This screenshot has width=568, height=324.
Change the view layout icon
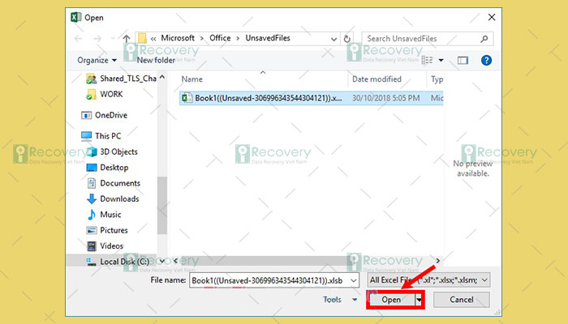pos(428,60)
